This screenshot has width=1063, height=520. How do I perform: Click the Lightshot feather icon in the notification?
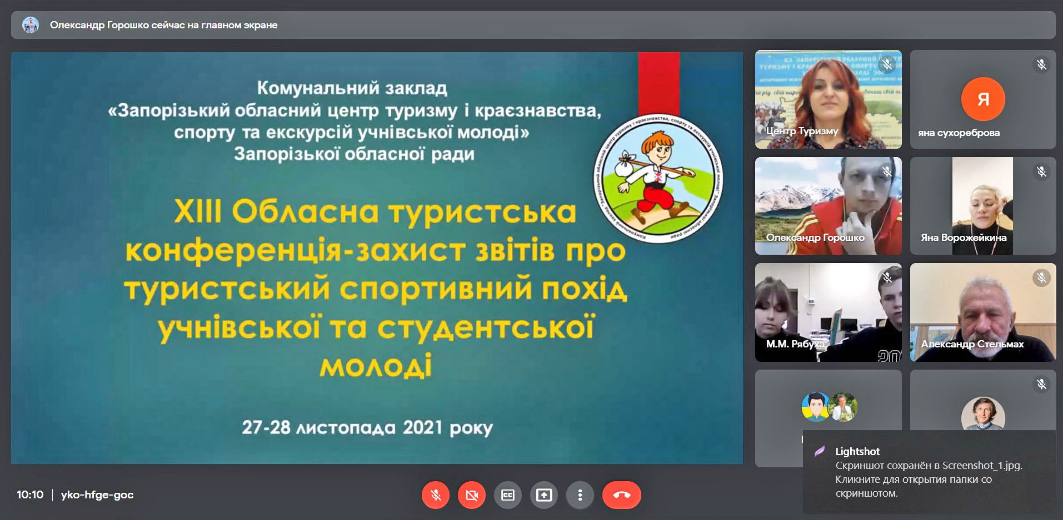pos(819,451)
